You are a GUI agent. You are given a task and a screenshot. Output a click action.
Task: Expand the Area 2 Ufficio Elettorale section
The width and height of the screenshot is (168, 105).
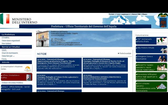16,88
